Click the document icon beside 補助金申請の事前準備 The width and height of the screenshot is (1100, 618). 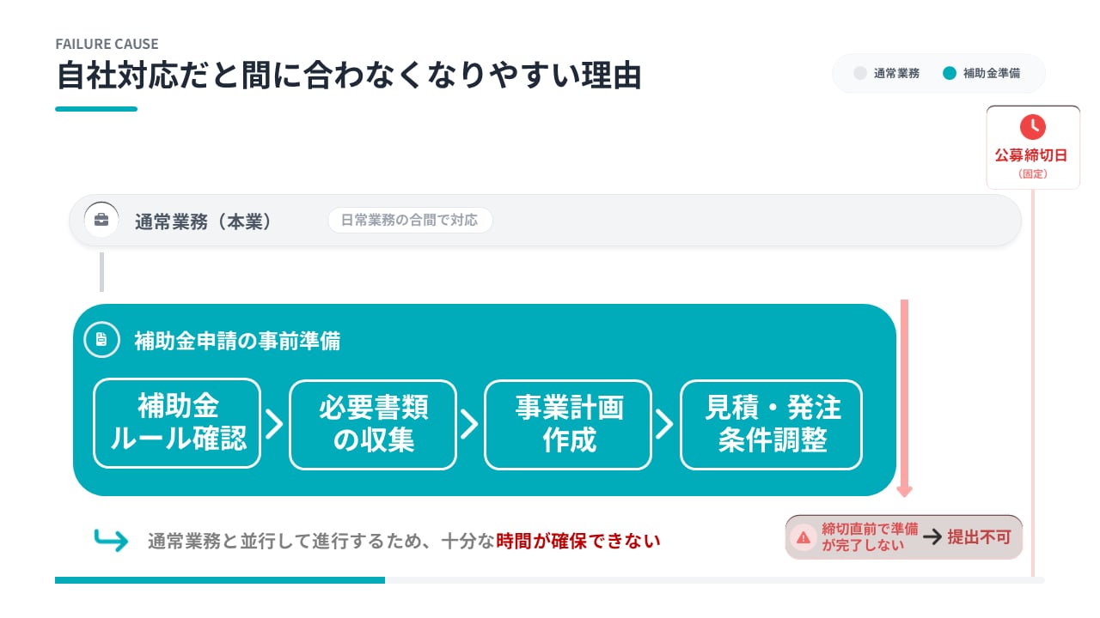click(x=101, y=340)
